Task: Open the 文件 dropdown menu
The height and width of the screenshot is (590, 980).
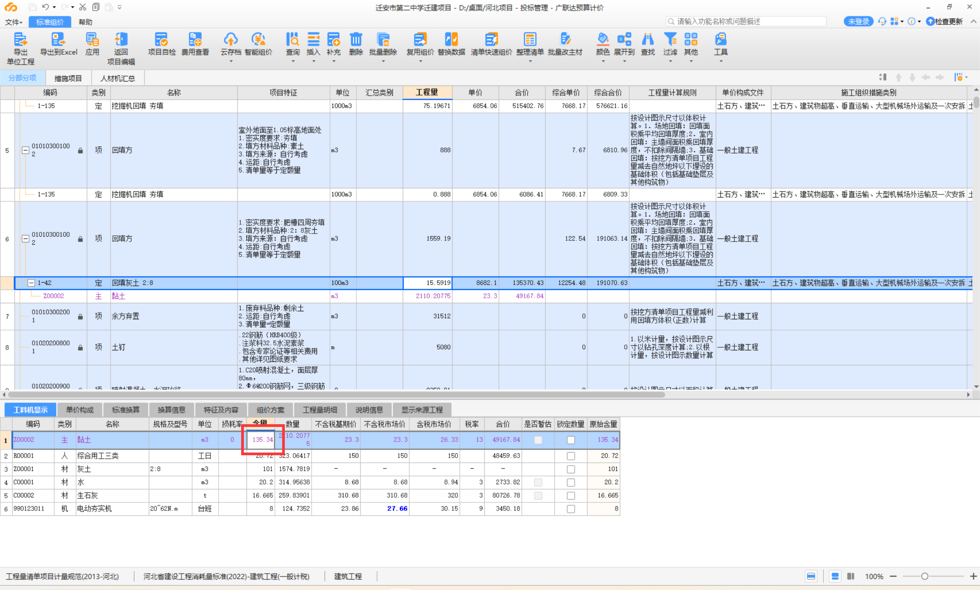Action: (x=13, y=22)
